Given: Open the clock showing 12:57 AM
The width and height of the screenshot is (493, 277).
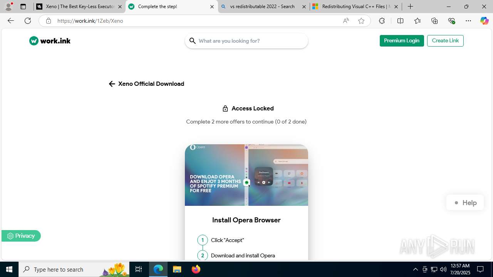Looking at the screenshot, I should point(460,269).
